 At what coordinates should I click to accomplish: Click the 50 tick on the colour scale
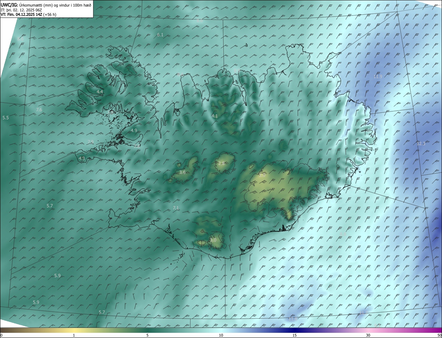(x=439, y=335)
